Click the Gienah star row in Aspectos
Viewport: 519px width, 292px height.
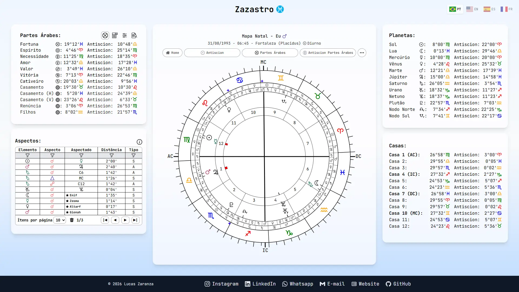[79, 212]
